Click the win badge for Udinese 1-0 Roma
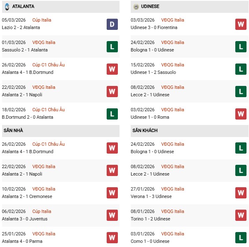The width and height of the screenshot is (249, 247). point(241,114)
